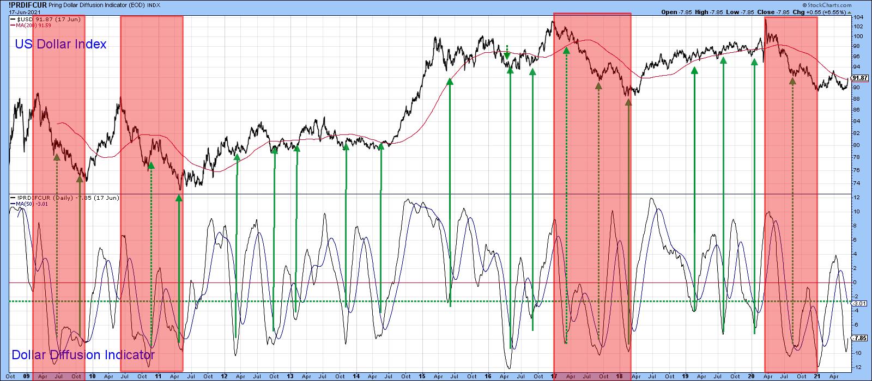This screenshot has height=381, width=872.
Task: Select year 09 on the time axis
Action: [x=26, y=376]
